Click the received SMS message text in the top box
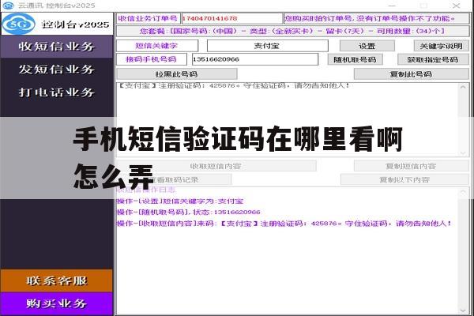This screenshot has height=316, width=474. pos(235,85)
